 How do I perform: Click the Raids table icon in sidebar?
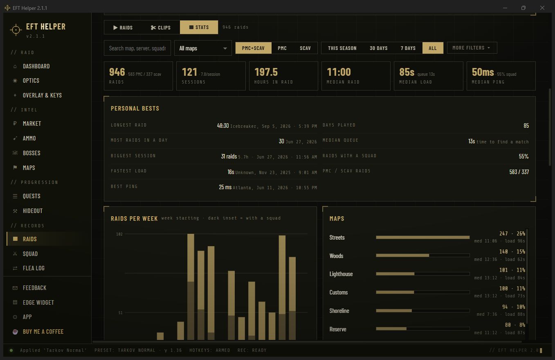point(15,239)
